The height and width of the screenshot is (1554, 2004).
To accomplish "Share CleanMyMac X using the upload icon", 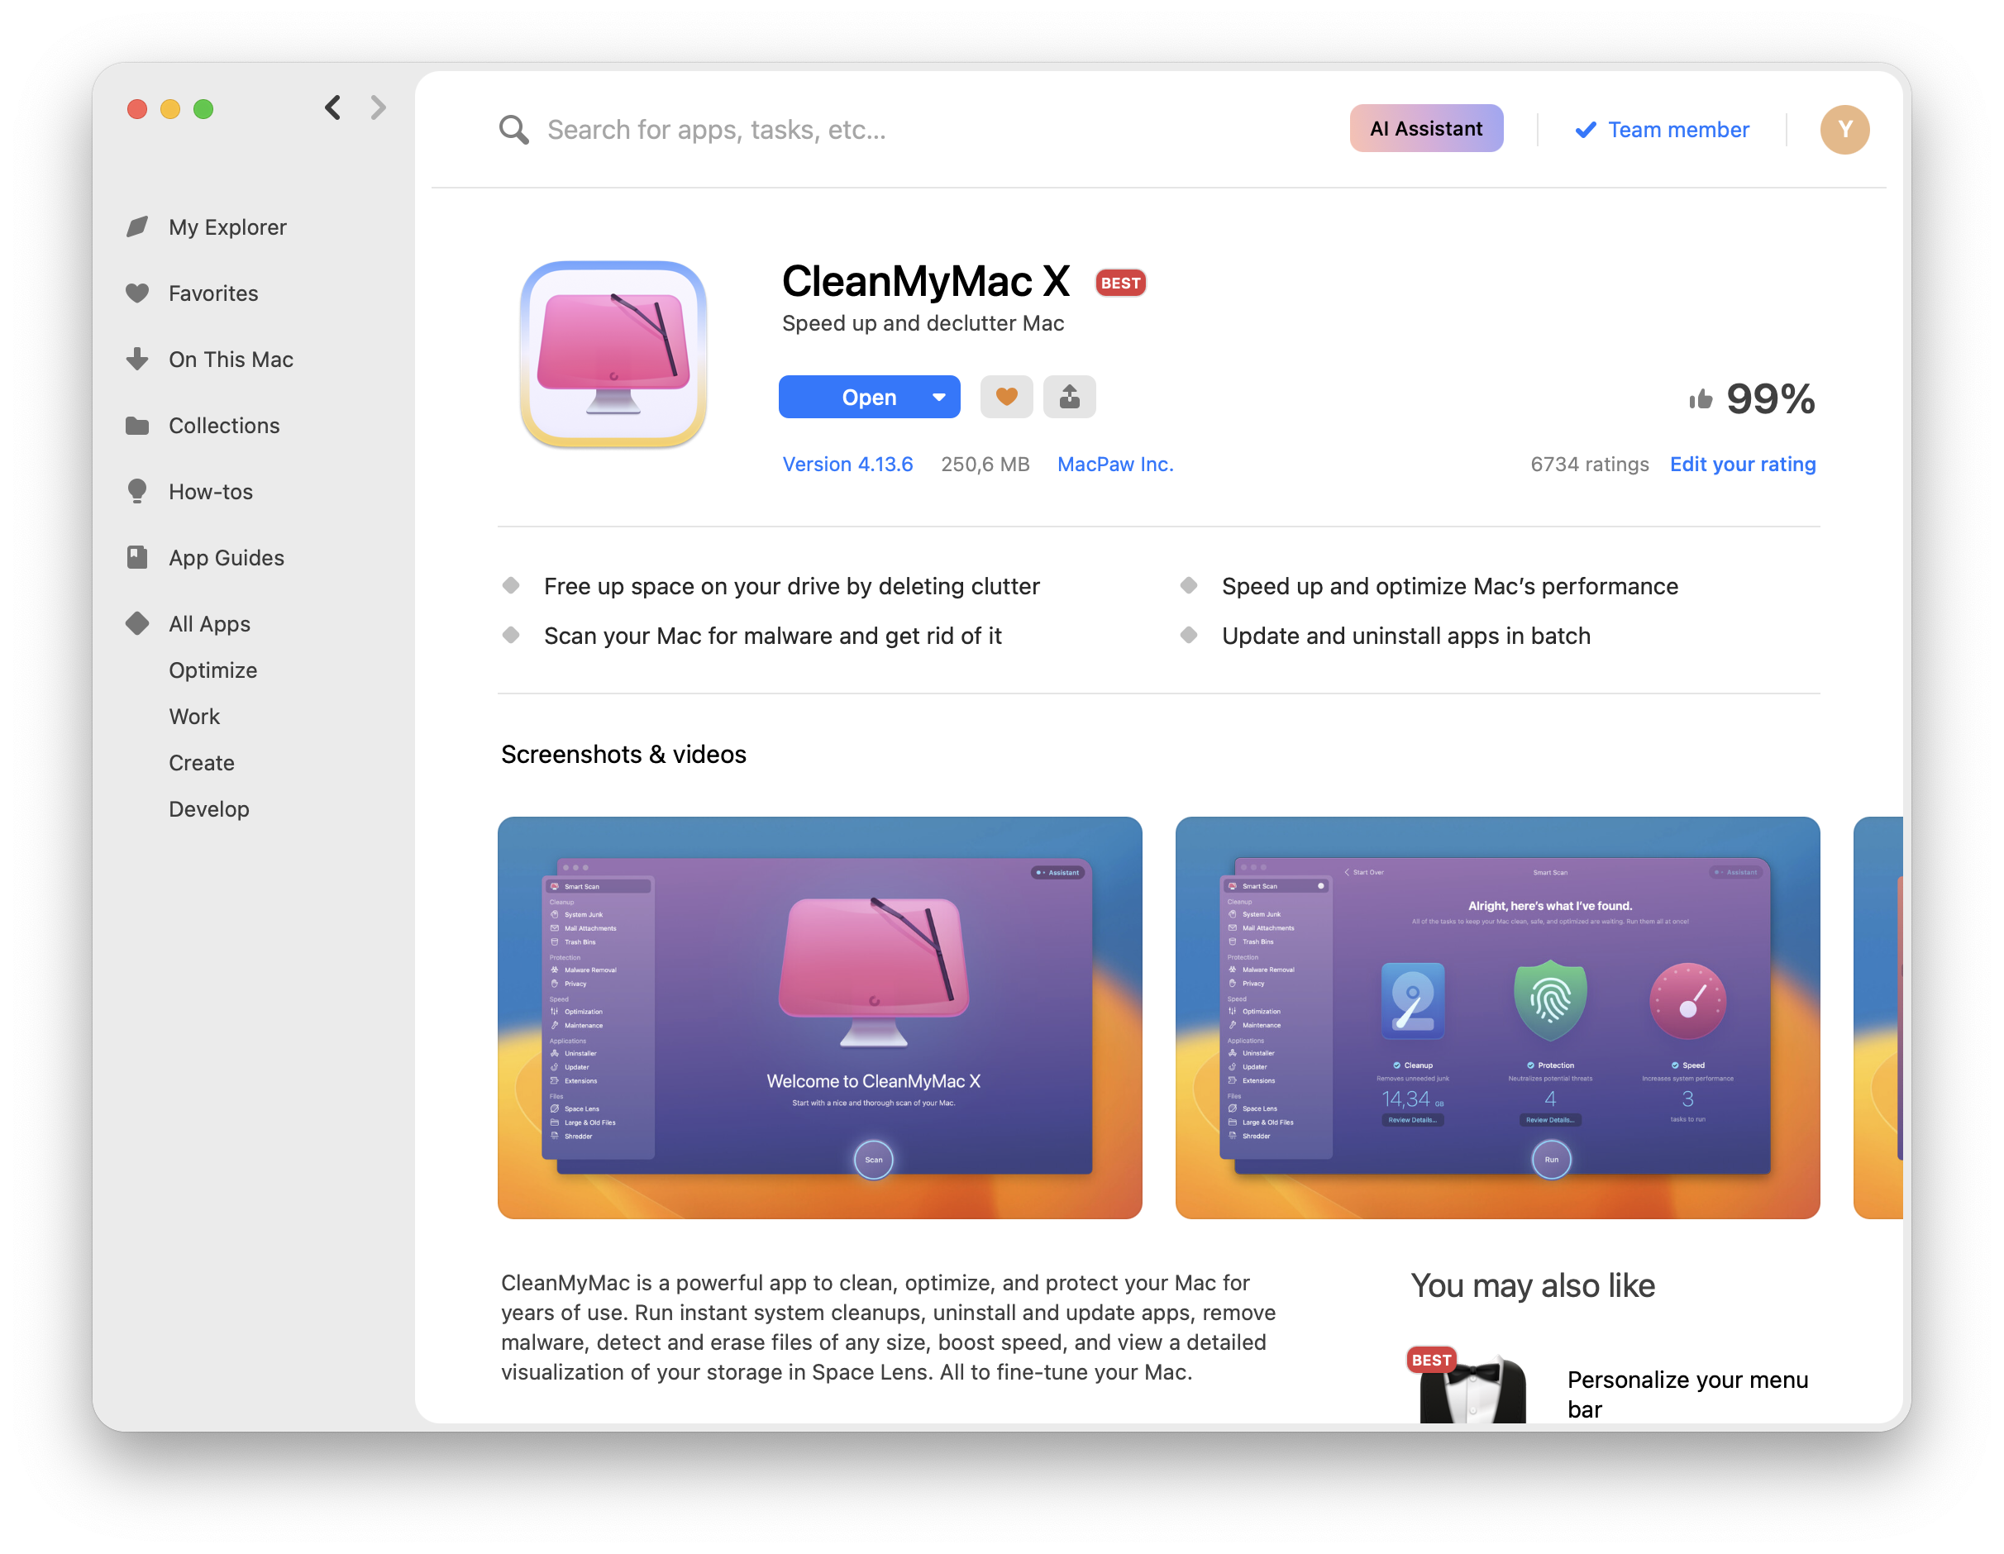I will click(x=1069, y=396).
